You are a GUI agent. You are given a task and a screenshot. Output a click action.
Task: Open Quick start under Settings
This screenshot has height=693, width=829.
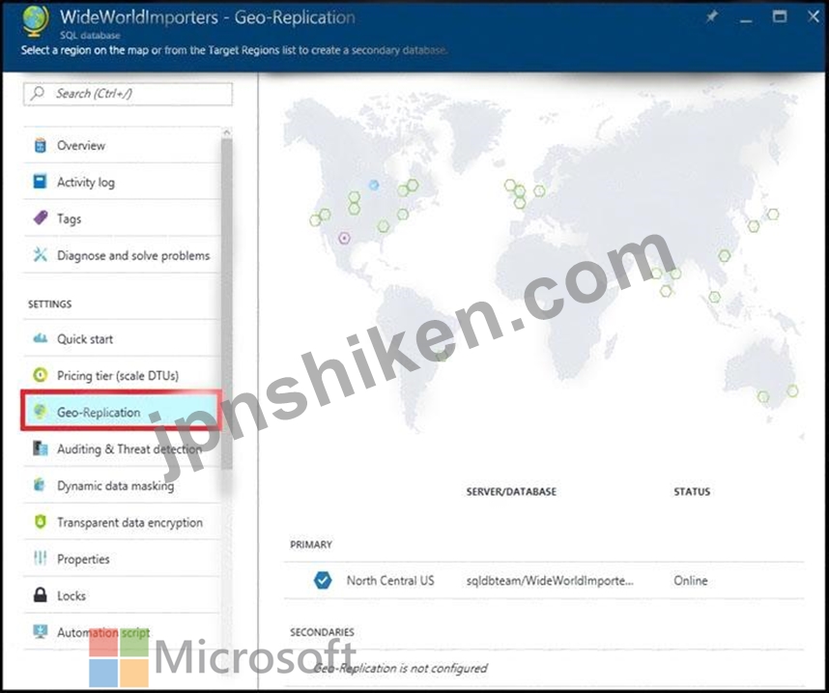point(122,338)
